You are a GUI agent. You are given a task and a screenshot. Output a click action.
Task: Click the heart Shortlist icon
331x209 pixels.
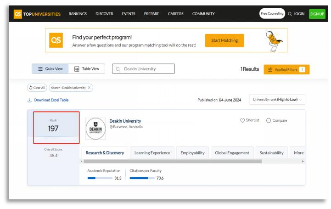(x=242, y=120)
